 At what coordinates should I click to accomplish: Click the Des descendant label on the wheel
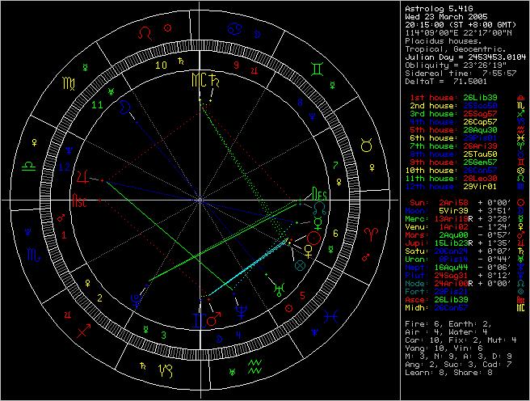point(320,194)
